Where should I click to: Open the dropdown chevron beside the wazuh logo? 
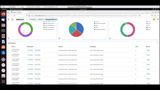27,19
